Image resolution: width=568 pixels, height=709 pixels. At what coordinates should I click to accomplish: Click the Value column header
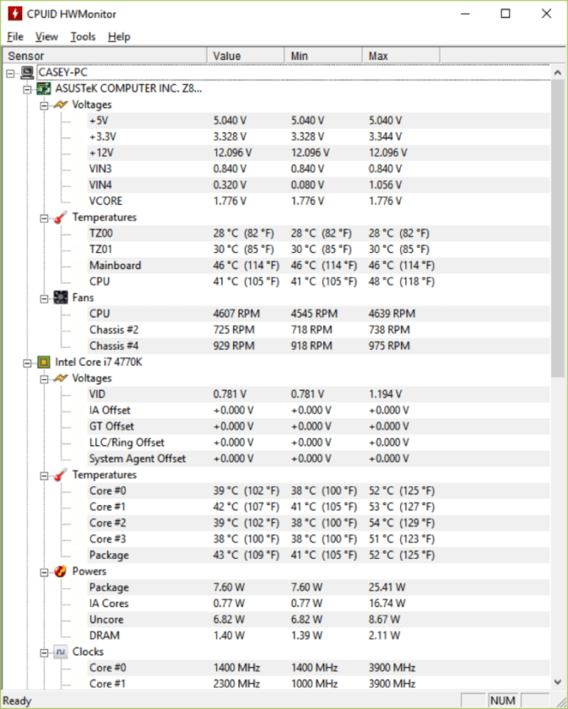[x=246, y=56]
